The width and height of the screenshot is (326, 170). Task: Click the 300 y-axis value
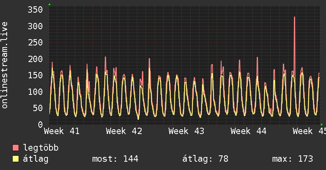pyautogui.click(x=35, y=26)
